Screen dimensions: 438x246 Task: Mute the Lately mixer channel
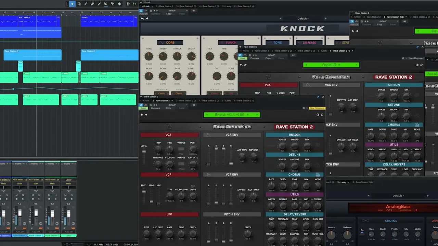[x=65, y=195]
